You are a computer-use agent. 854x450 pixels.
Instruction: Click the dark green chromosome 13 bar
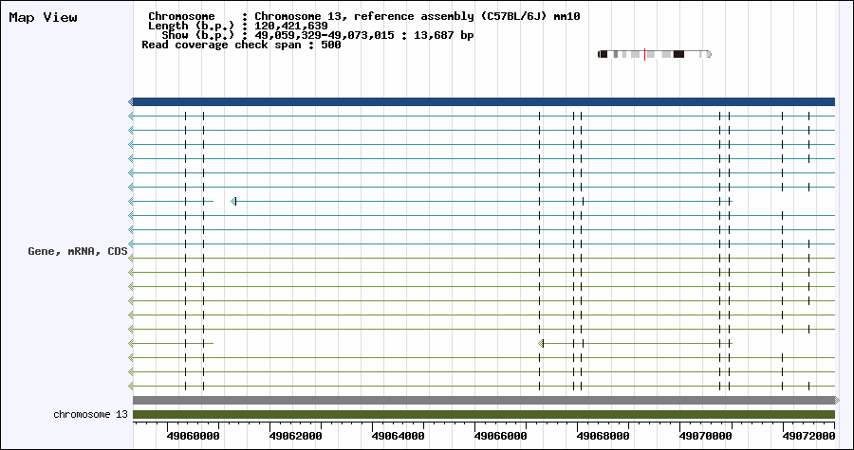[484, 415]
